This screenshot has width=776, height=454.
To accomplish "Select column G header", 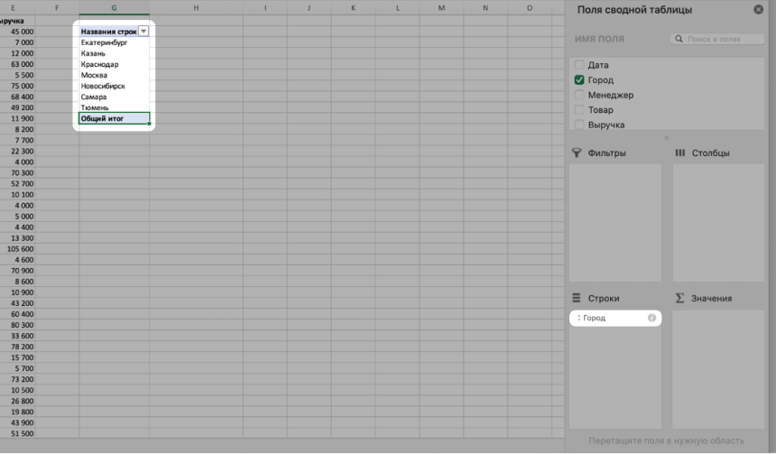I will point(114,8).
